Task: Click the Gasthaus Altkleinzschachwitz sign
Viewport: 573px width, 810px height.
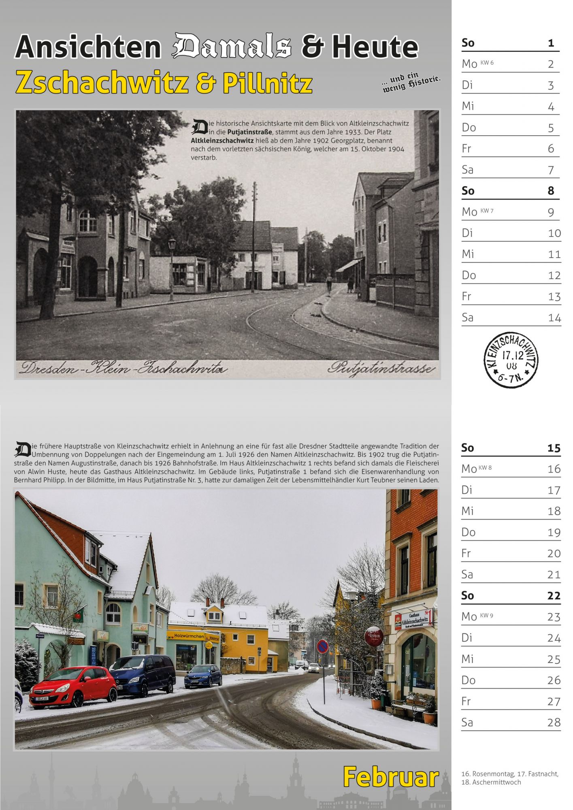Action: [x=414, y=620]
